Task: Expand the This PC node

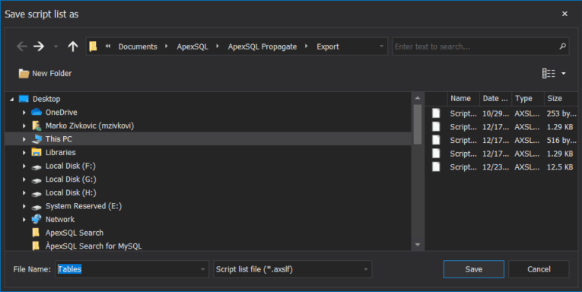Action: pyautogui.click(x=24, y=139)
